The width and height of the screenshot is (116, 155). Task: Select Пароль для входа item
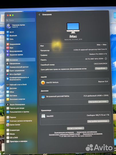15,108
